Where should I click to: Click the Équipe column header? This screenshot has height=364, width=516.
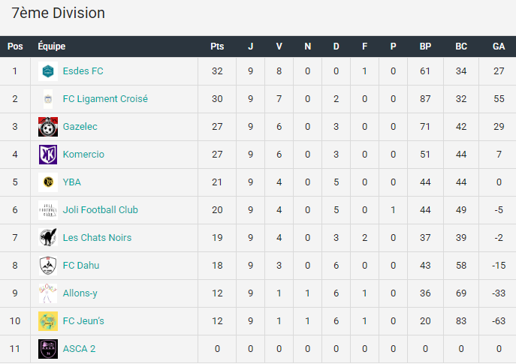[52, 46]
